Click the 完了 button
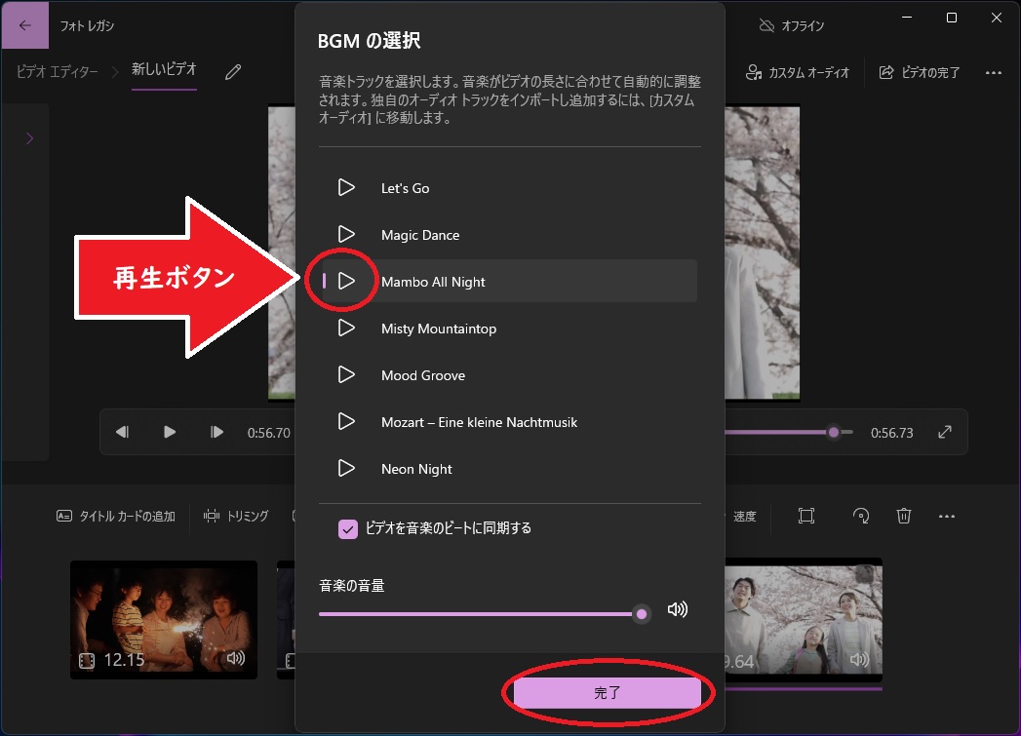 pos(607,693)
